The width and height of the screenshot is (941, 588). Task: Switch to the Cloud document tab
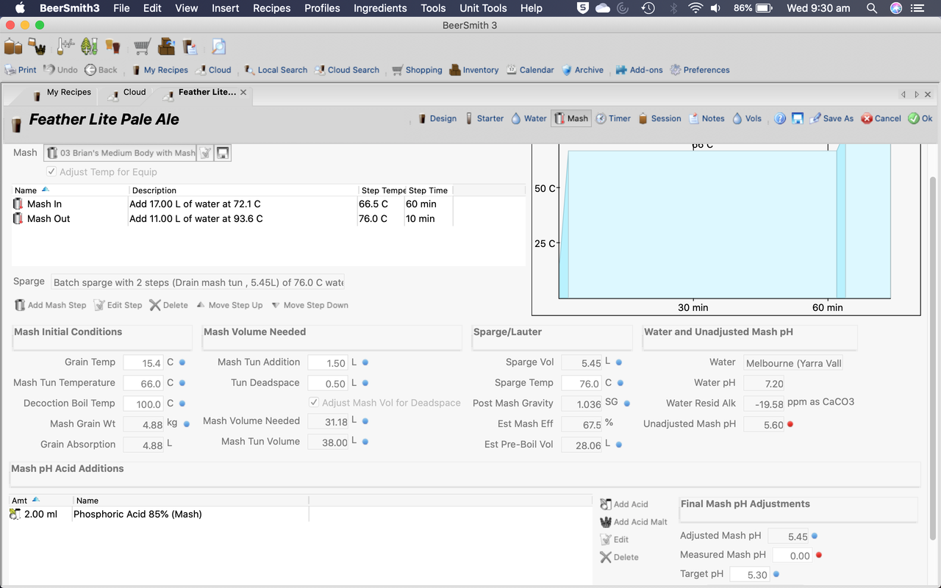point(126,93)
